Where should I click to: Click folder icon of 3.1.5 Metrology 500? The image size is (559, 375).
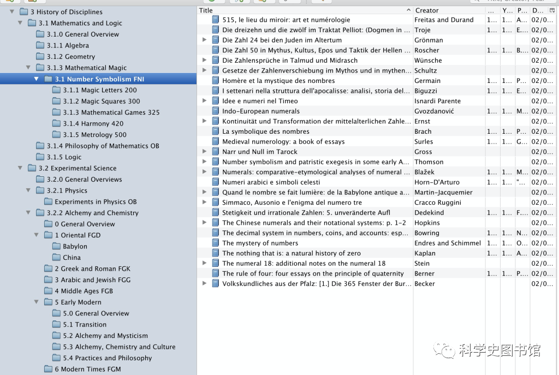point(56,134)
